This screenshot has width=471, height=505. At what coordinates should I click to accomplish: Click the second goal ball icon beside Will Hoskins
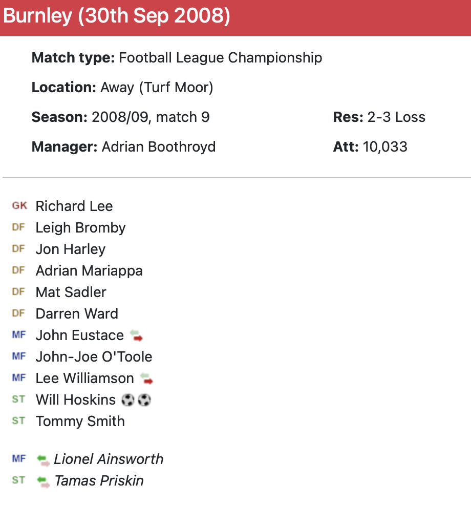pyautogui.click(x=144, y=399)
